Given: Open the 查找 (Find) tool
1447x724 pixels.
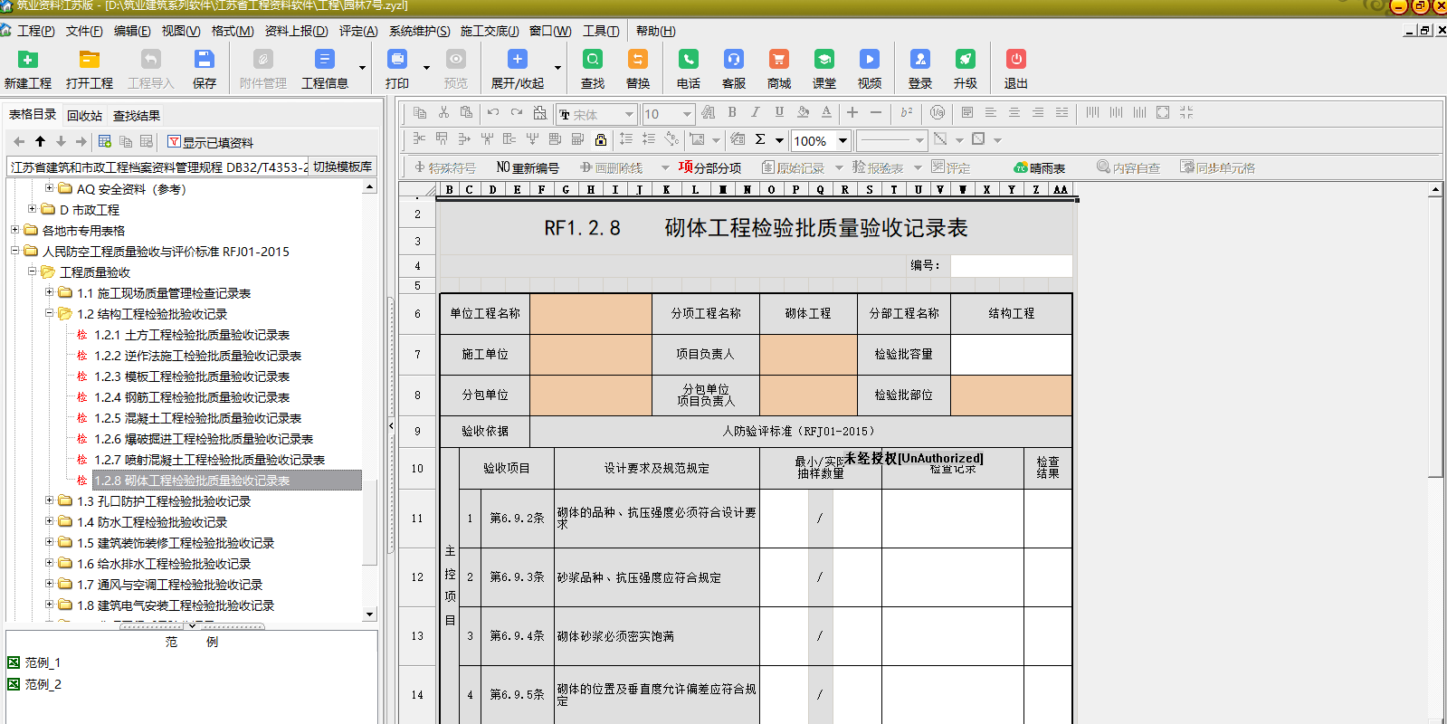Looking at the screenshot, I should (593, 61).
